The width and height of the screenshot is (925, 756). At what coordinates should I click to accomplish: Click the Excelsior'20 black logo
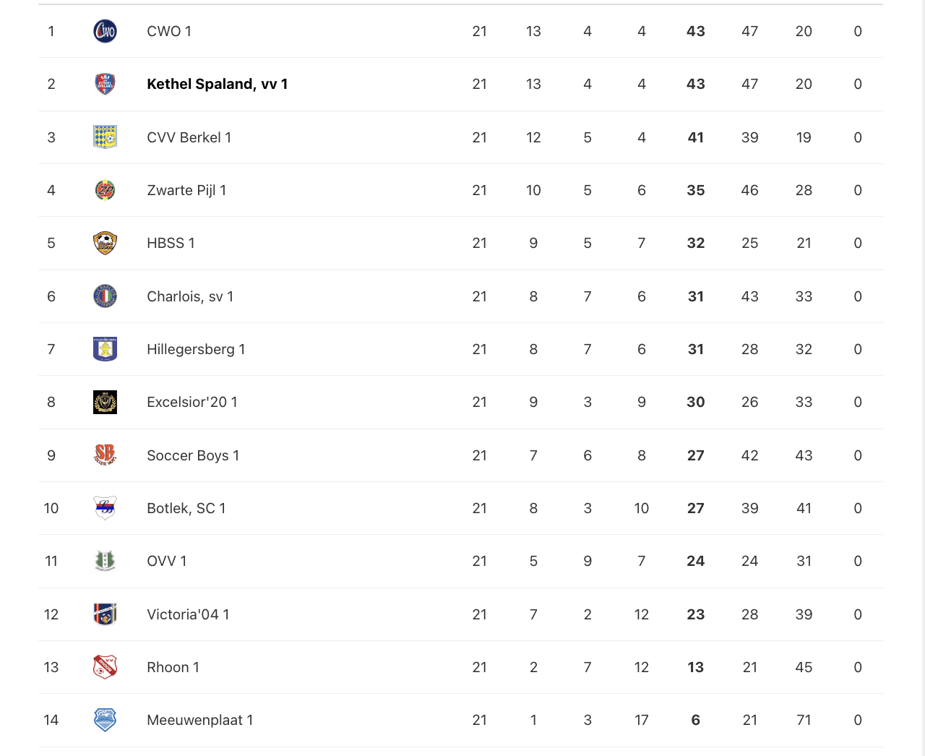105,402
